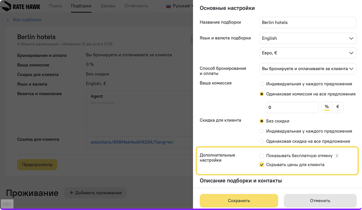Image resolution: width=362 pixels, height=210 pixels.
Task: Click the yellow Сохранить button
Action: pyautogui.click(x=239, y=201)
